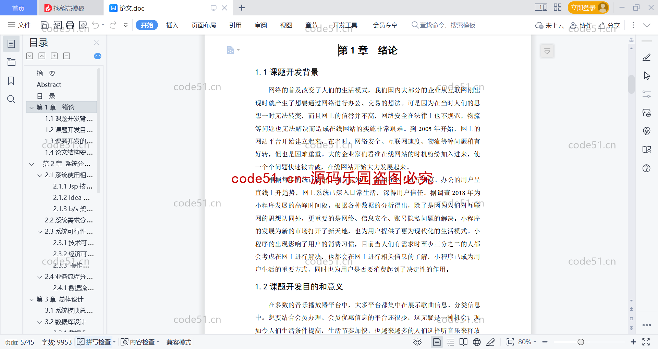Go to 摘 要 in outline
Viewport: 658px width, 349px height.
click(46, 73)
